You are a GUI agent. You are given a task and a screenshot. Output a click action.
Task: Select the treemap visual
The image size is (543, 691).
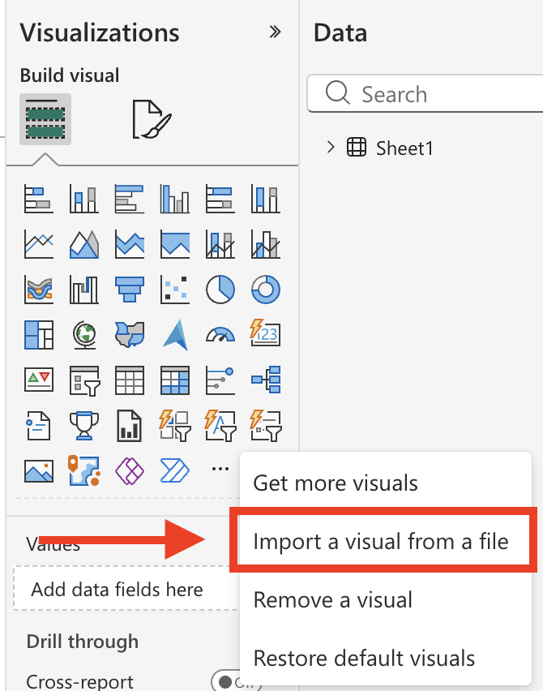(38, 333)
